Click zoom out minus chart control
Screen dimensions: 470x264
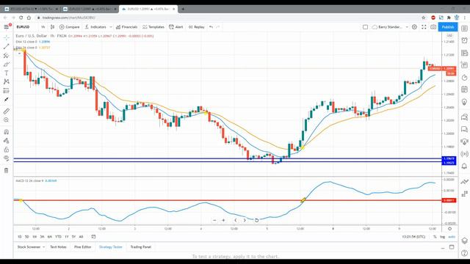pyautogui.click(x=214, y=220)
